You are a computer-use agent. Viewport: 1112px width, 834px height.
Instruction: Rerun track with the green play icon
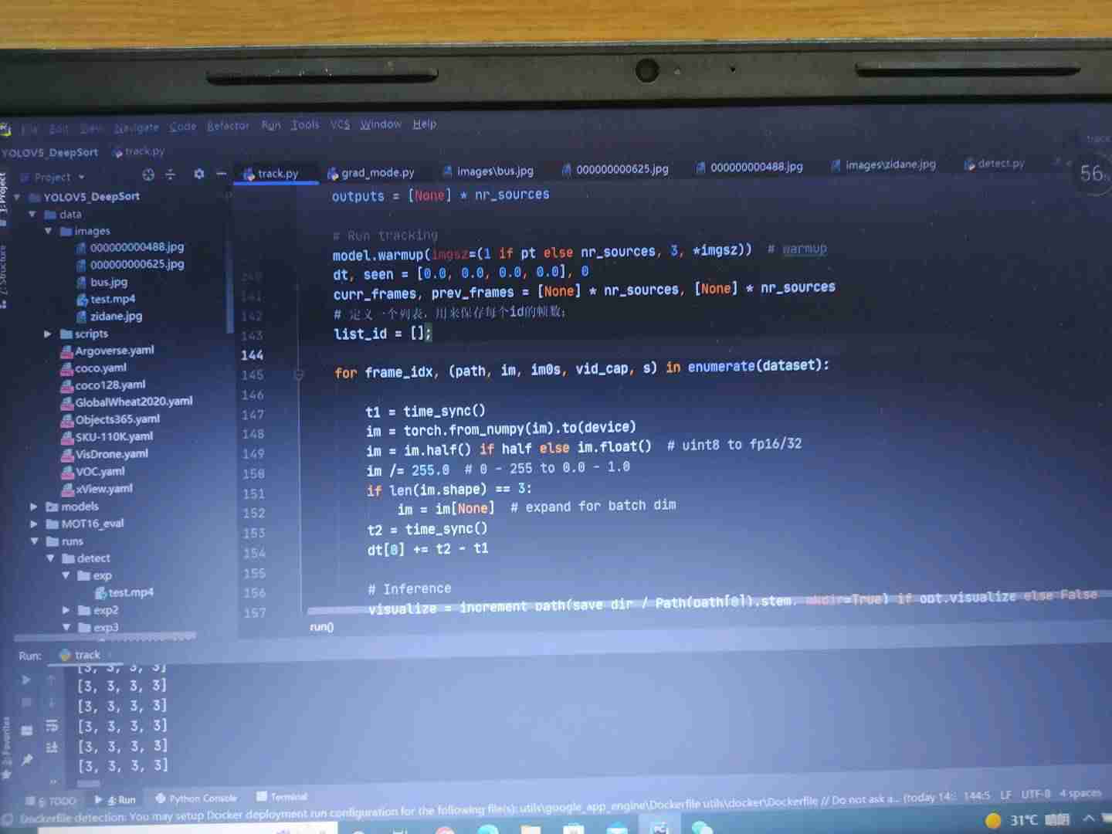pyautogui.click(x=26, y=680)
